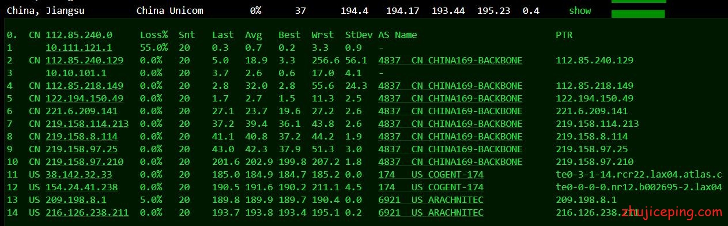Select IP 221.6.209.141 in hop 6
This screenshot has width=728, height=226.
coord(81,111)
